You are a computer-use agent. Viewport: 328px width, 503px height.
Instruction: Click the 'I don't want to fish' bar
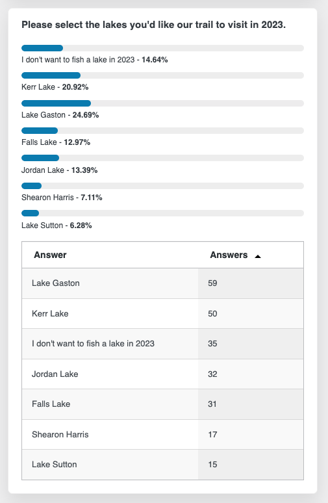[162, 48]
